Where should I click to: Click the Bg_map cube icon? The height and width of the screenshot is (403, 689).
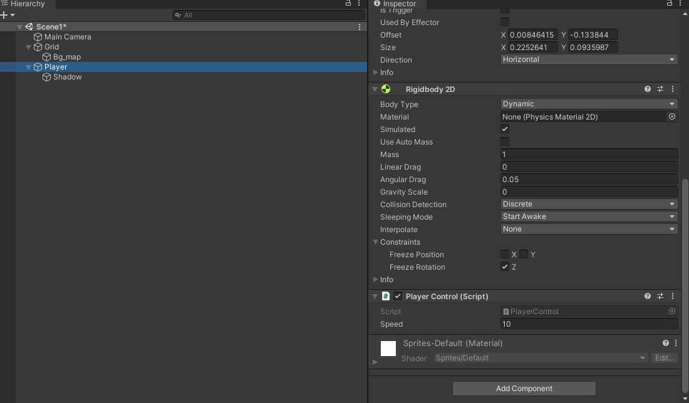pyautogui.click(x=46, y=57)
